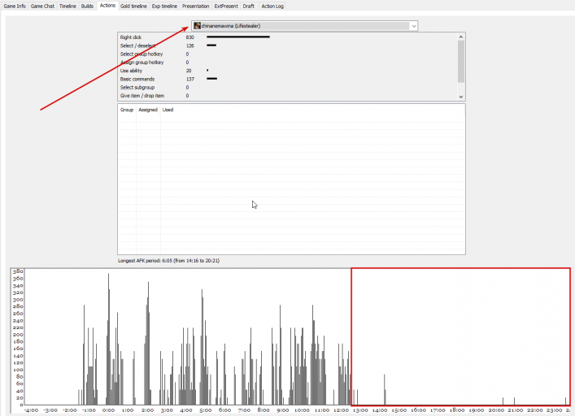Click the 380 label on chart vertical axis
575x416 pixels.
18,271
